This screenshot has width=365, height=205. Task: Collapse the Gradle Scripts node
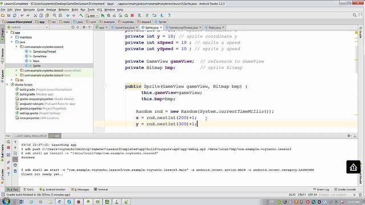coord(7,85)
